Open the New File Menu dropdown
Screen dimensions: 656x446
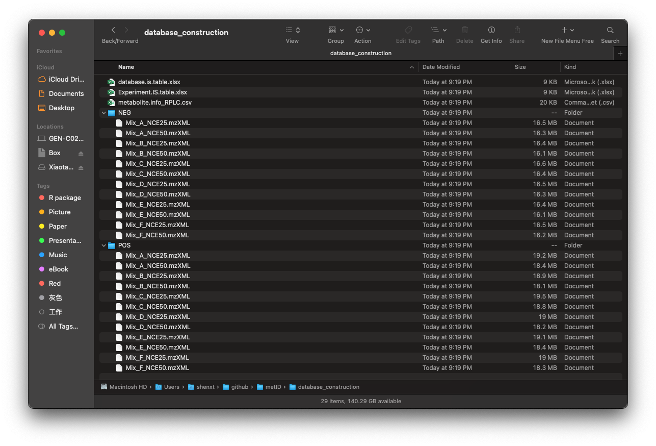567,30
